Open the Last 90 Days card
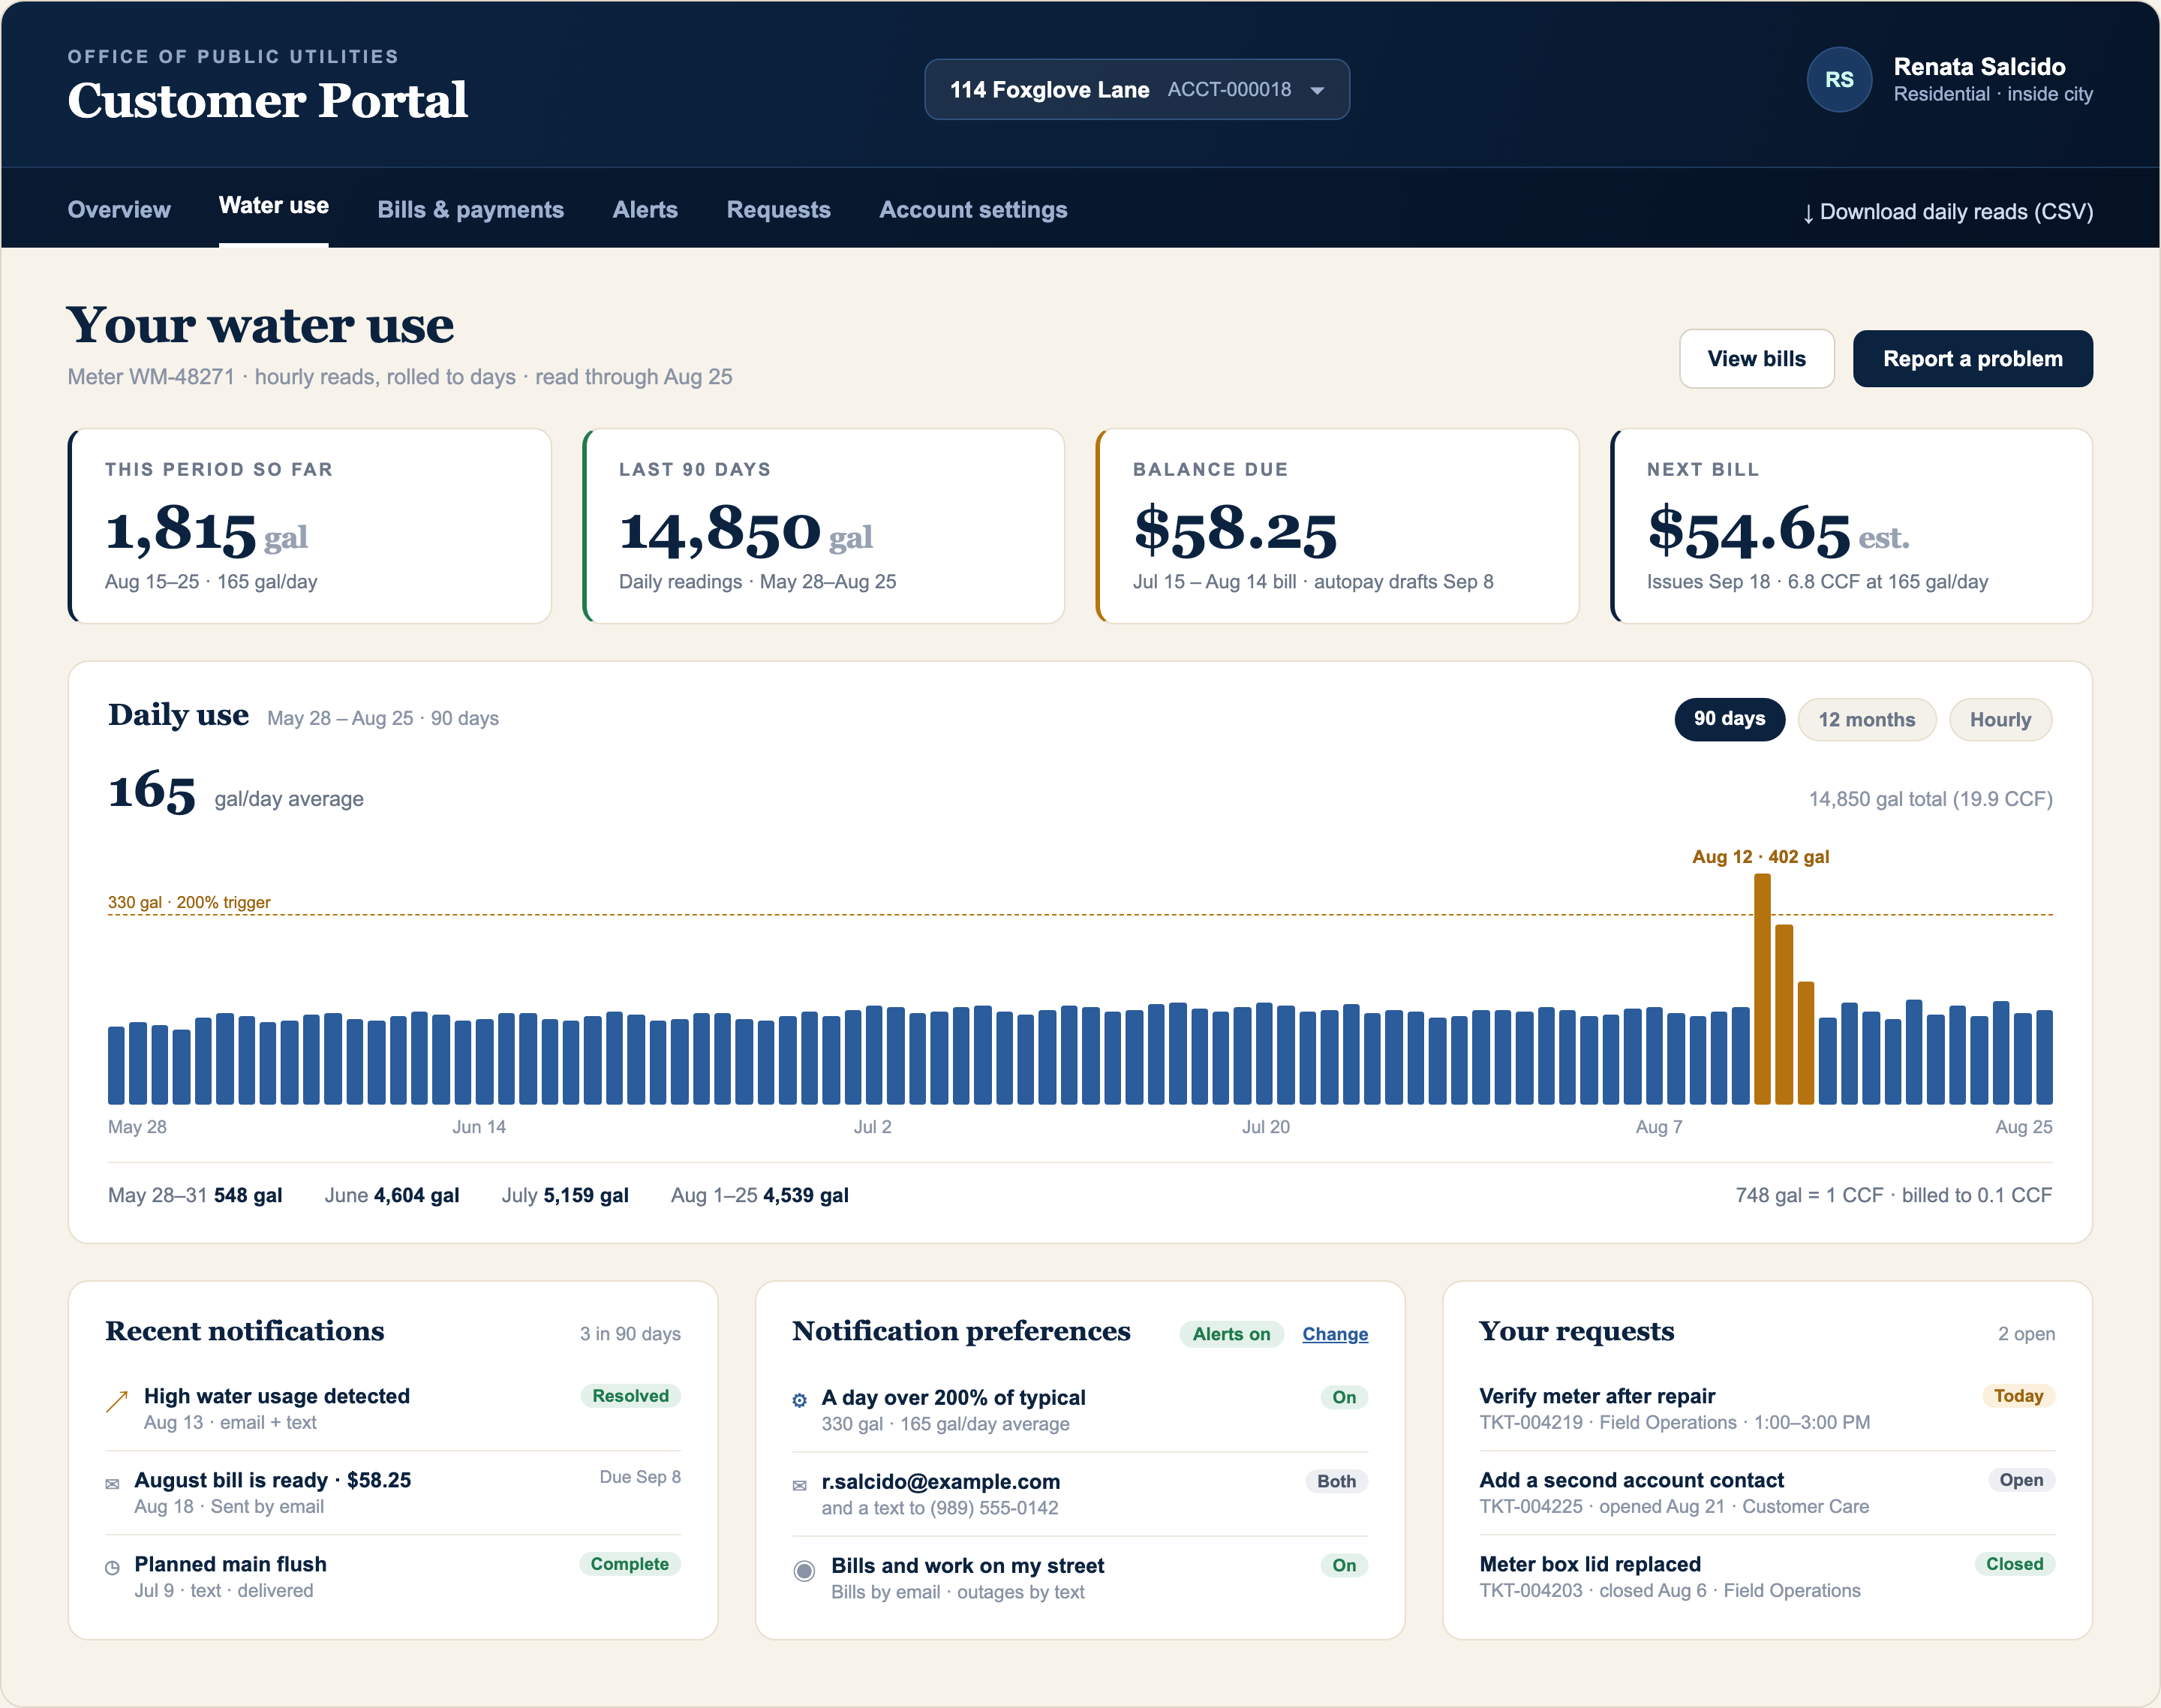This screenshot has width=2161, height=1708. point(824,526)
